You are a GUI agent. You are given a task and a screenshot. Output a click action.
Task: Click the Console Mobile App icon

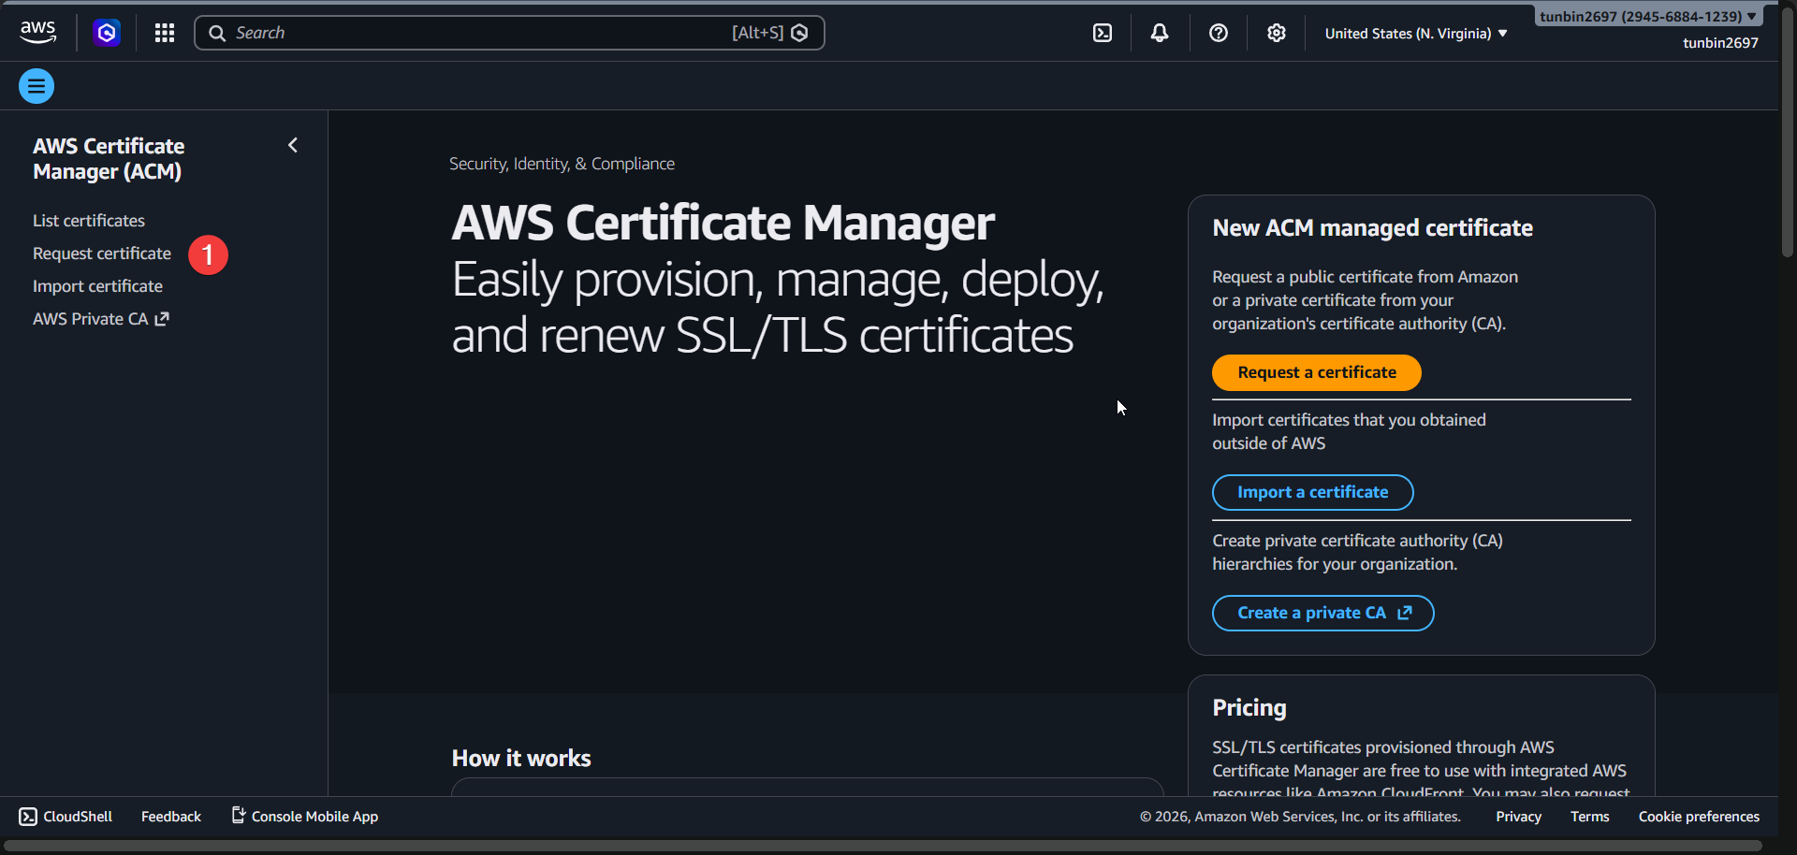pos(238,816)
